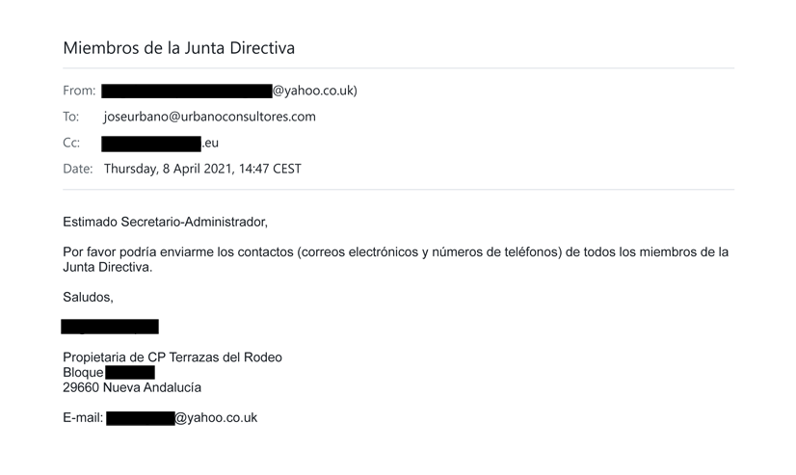Click the 'Cc:' field label
The height and width of the screenshot is (475, 796).
(x=71, y=144)
